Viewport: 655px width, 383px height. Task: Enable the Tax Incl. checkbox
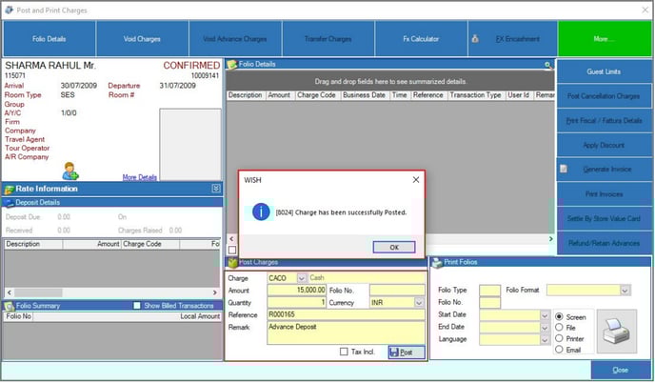coord(344,352)
